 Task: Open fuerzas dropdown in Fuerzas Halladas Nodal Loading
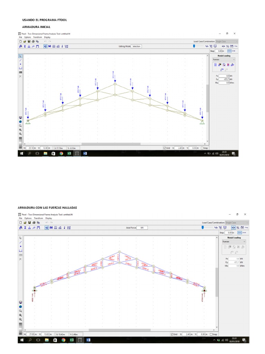point(234,242)
